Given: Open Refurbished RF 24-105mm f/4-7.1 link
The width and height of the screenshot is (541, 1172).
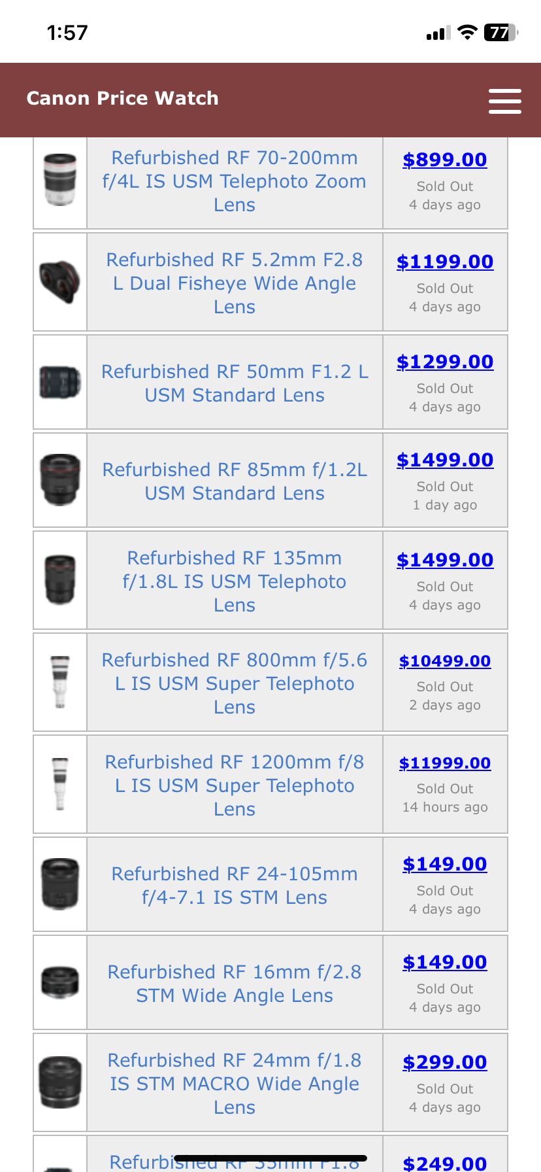Looking at the screenshot, I should pos(235,886).
